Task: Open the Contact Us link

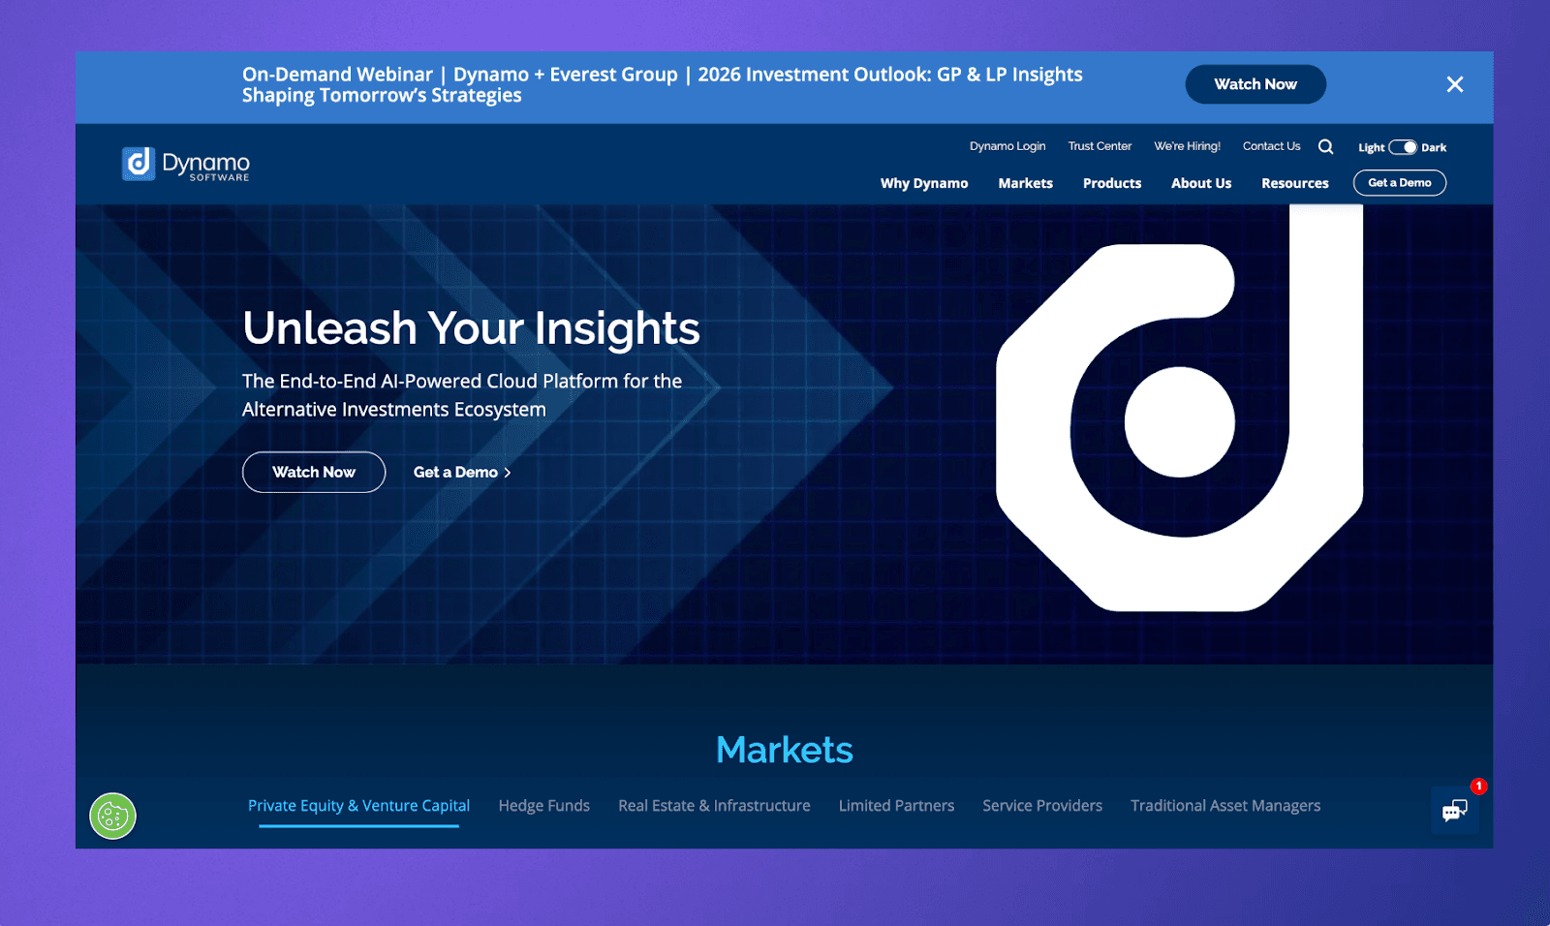Action: pos(1271,146)
